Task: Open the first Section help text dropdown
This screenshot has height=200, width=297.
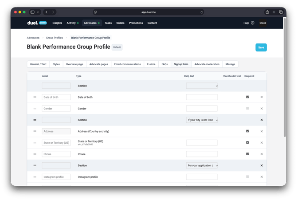Action: 202,86
